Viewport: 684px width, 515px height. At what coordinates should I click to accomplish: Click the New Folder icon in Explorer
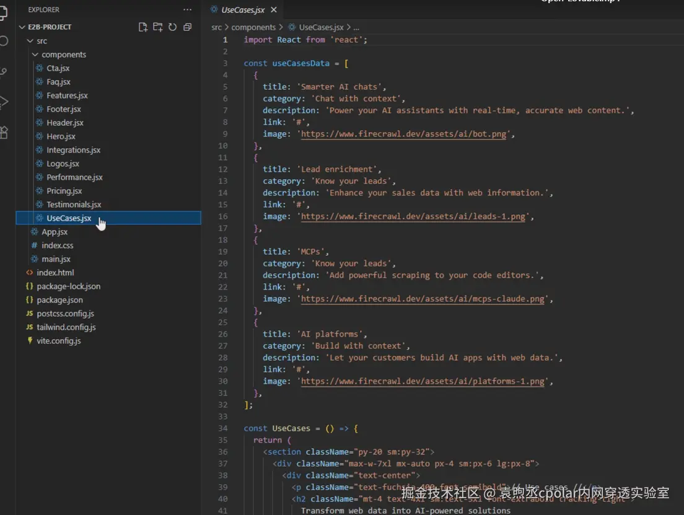[x=157, y=27]
